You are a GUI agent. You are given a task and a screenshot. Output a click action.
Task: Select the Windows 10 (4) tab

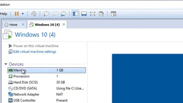click(47, 25)
